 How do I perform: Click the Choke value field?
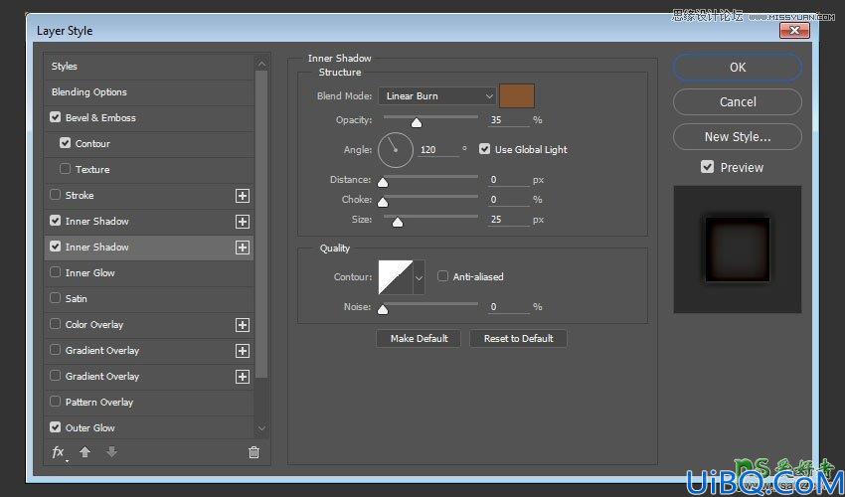coord(509,200)
